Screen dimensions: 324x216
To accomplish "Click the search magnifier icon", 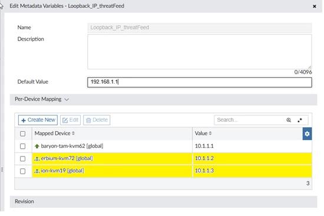I will coord(289,120).
